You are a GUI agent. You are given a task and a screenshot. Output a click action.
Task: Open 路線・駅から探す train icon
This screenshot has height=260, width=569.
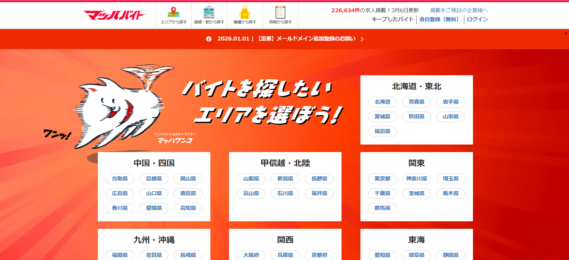pyautogui.click(x=209, y=13)
